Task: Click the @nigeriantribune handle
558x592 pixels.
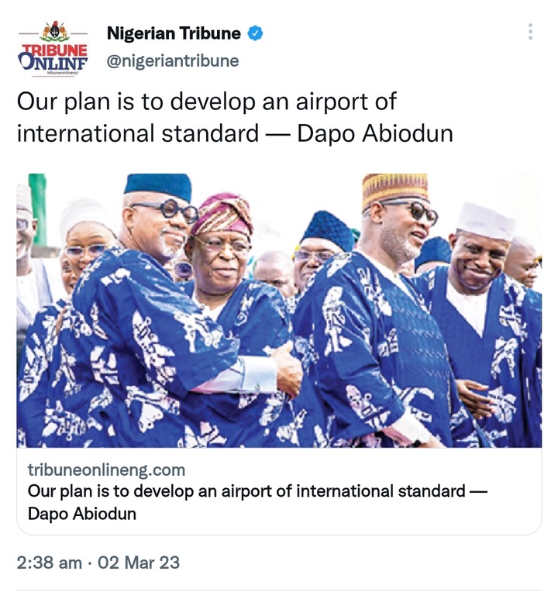Action: 173,60
